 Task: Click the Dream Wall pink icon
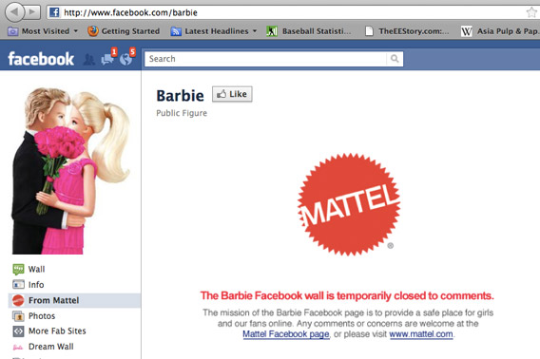18,347
